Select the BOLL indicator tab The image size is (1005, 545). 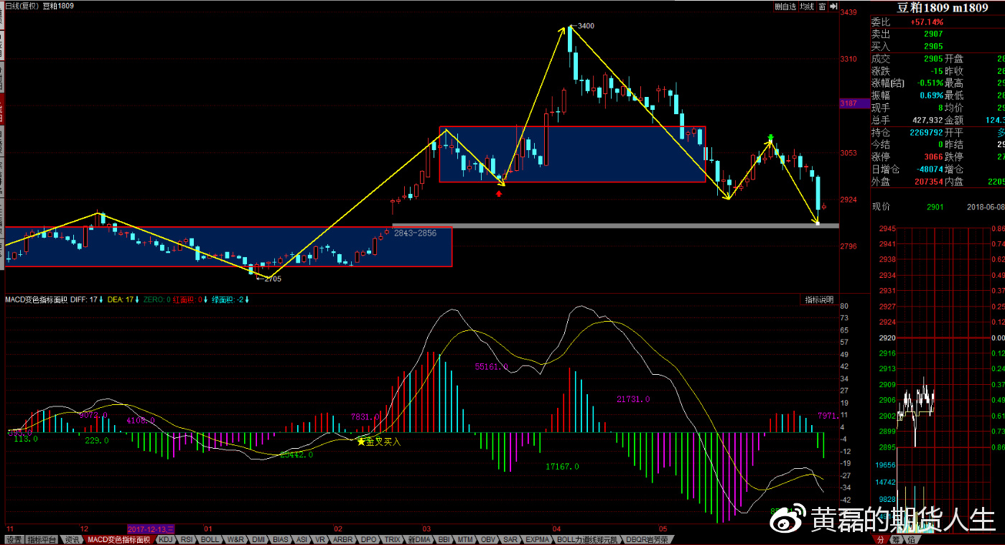[x=210, y=539]
